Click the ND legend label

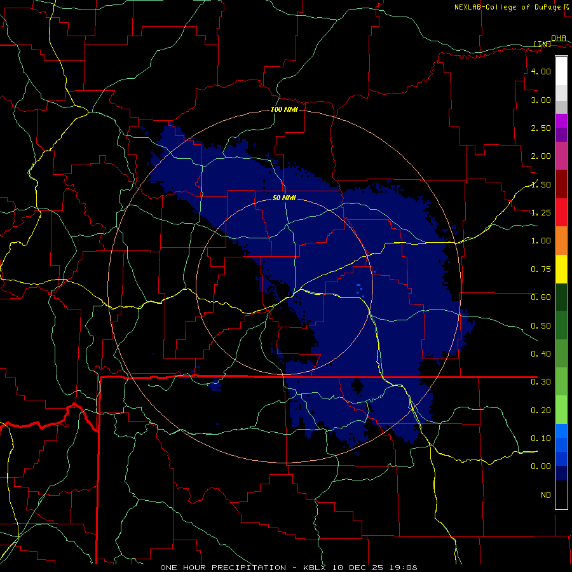(x=546, y=495)
